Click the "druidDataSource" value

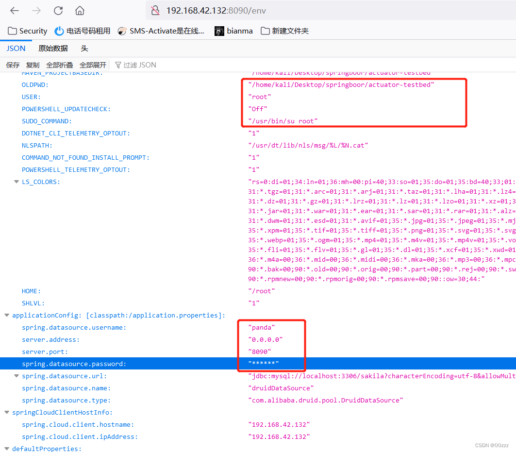tap(281, 388)
